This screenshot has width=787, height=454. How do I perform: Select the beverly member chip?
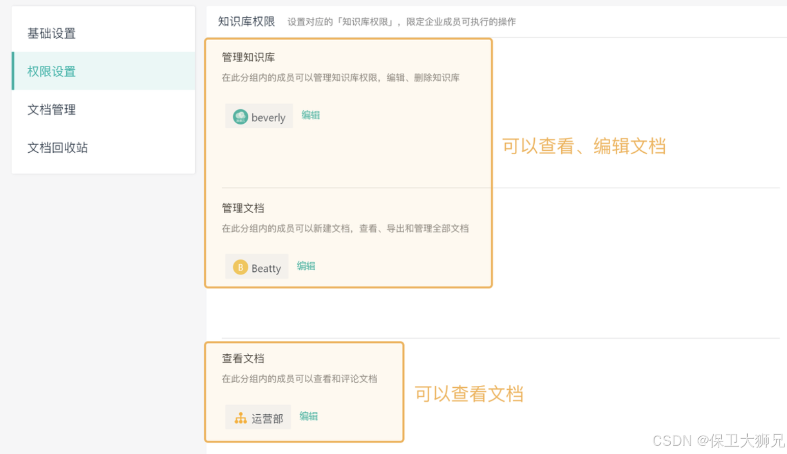259,117
